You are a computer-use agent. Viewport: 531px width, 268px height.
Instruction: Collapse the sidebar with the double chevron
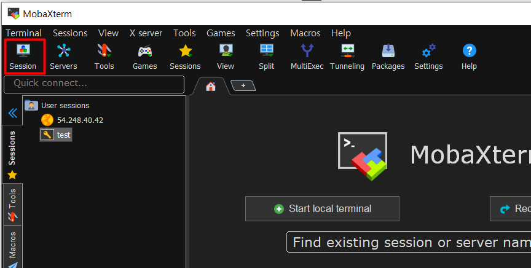click(12, 113)
